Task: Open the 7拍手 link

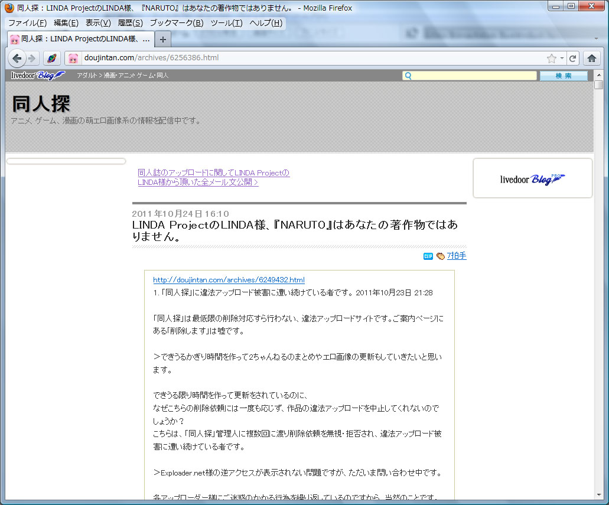Action: pos(457,256)
